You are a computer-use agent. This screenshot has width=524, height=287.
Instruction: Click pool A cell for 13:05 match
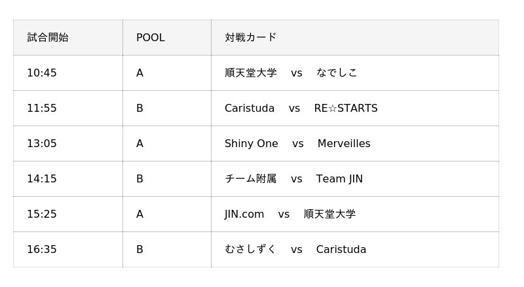point(140,144)
